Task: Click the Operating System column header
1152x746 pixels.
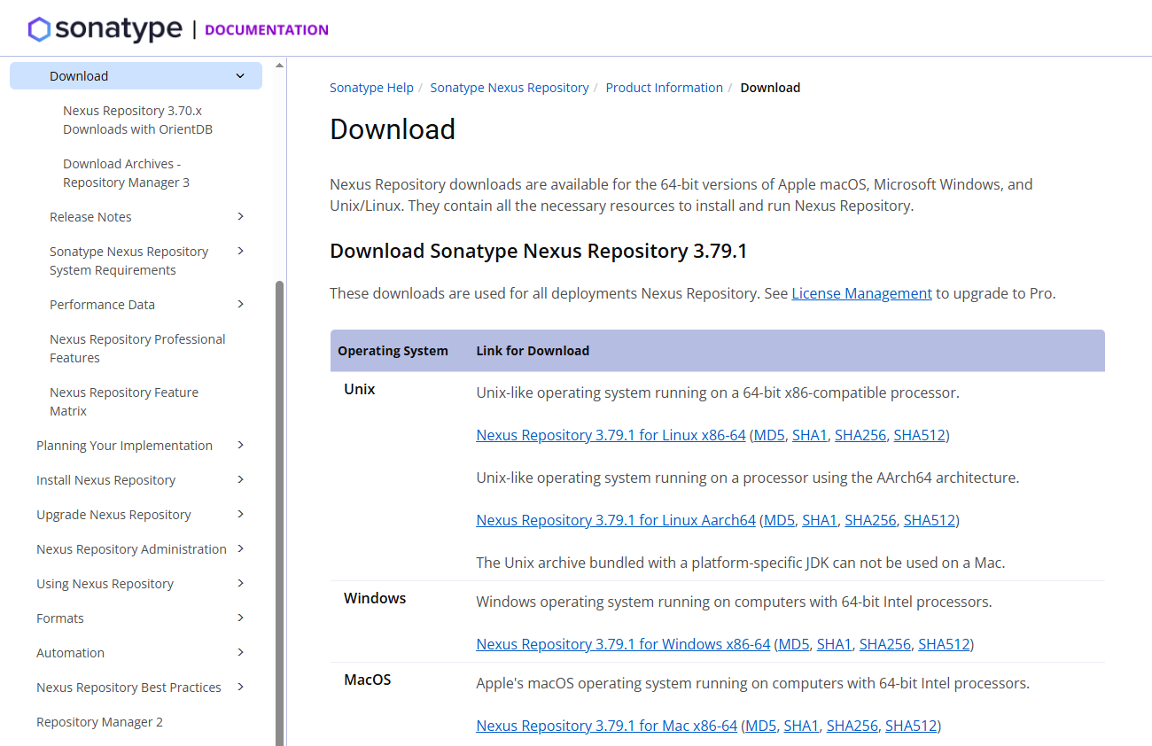Action: tap(393, 351)
